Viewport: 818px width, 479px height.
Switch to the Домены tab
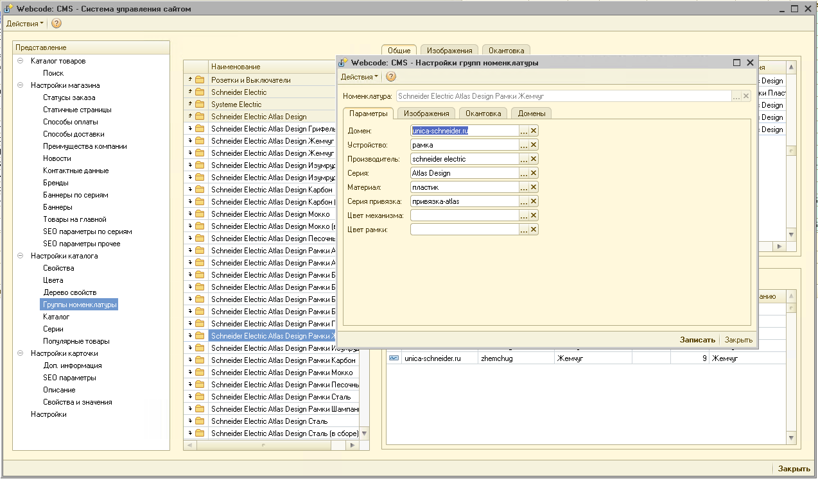532,113
